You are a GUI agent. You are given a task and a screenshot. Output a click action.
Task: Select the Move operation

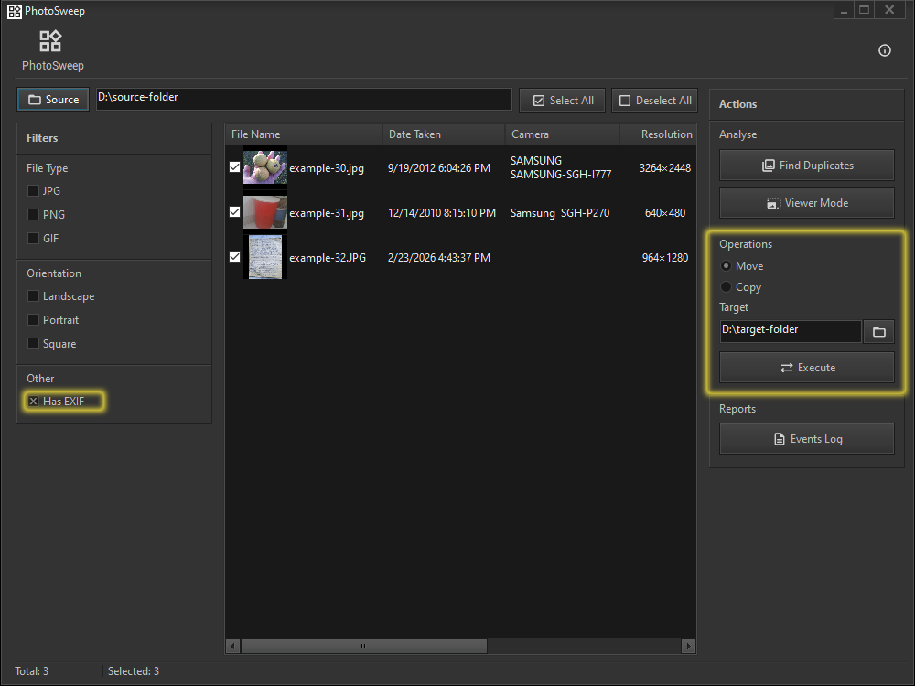click(727, 265)
